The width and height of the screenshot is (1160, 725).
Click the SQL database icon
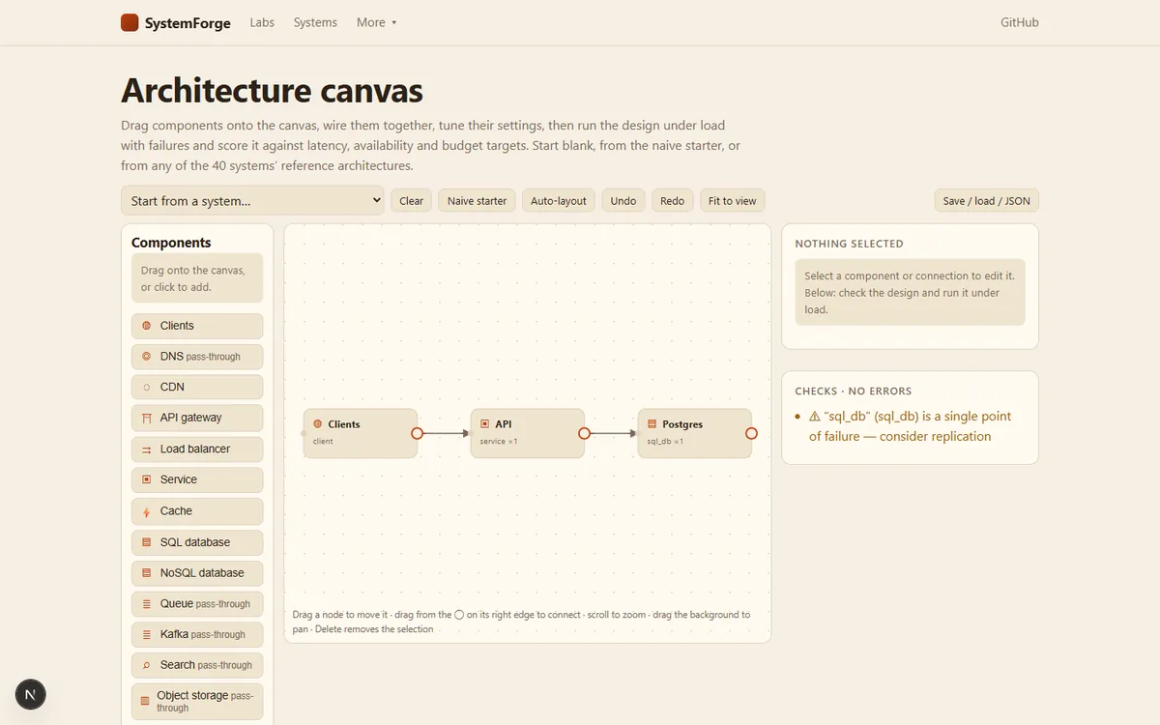click(146, 542)
